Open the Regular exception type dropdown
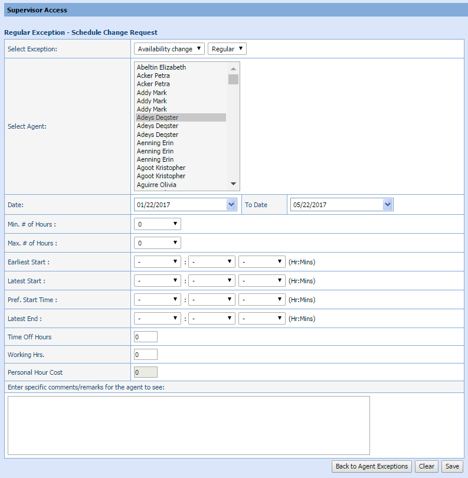This screenshot has height=478, width=468. [227, 49]
